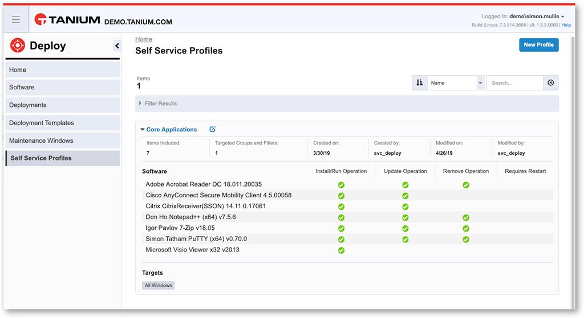This screenshot has width=584, height=318.
Task: Open Maintenance Windows in sidebar
Action: [63, 141]
